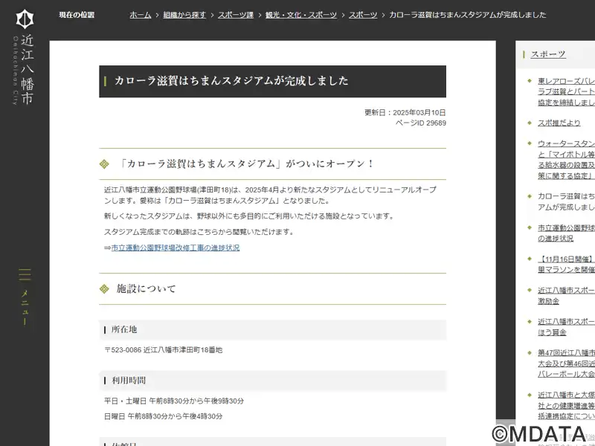
Task: Click the ホーム breadcrumb link
Action: pyautogui.click(x=141, y=15)
